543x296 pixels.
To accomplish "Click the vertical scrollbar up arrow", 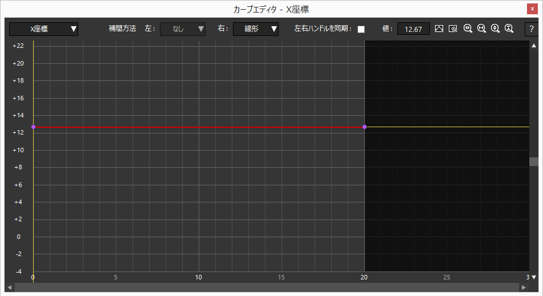I will coord(534,45).
